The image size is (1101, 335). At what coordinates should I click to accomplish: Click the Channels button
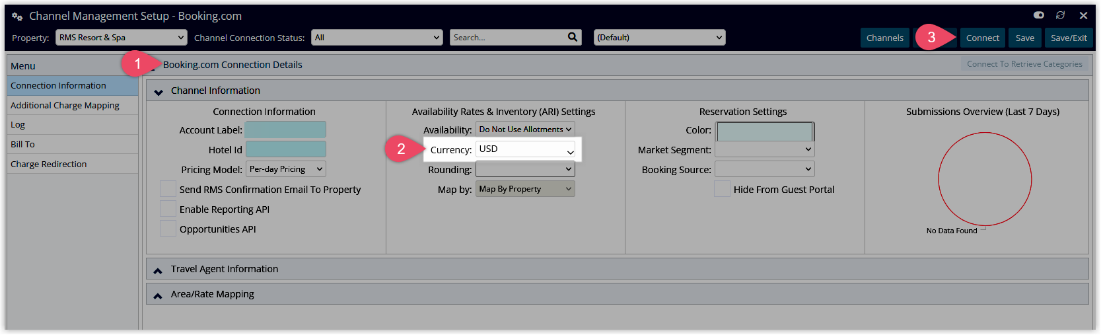[885, 38]
